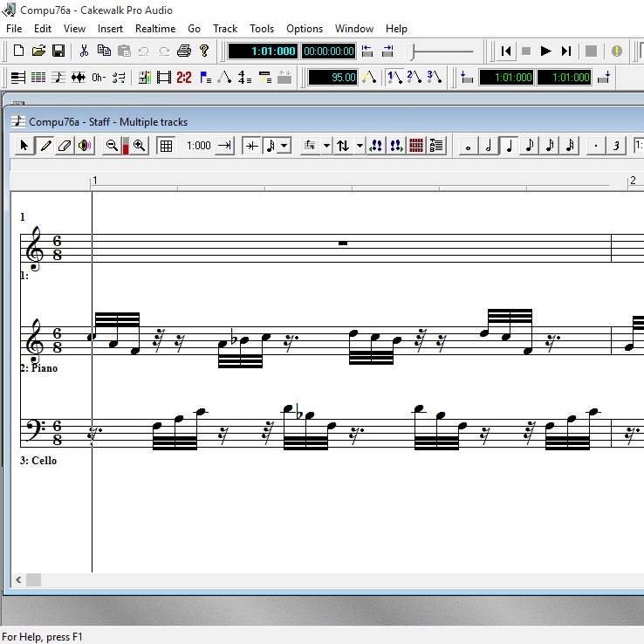Toggle the snap to grid button
The width and height of the screenshot is (644, 644).
point(165,146)
